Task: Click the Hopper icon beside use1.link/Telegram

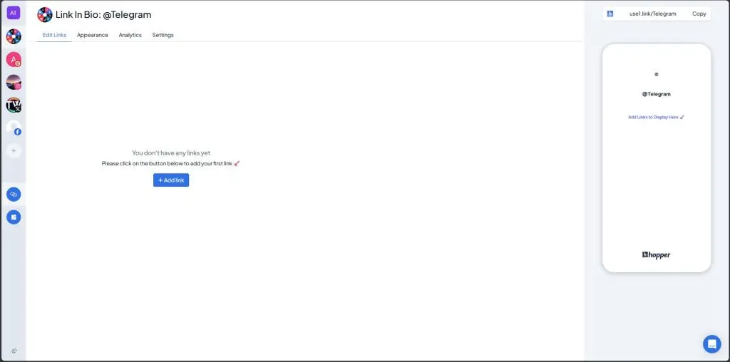Action: point(610,14)
